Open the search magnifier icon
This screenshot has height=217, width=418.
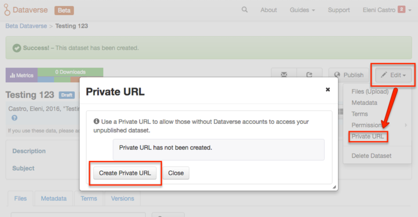(x=244, y=10)
